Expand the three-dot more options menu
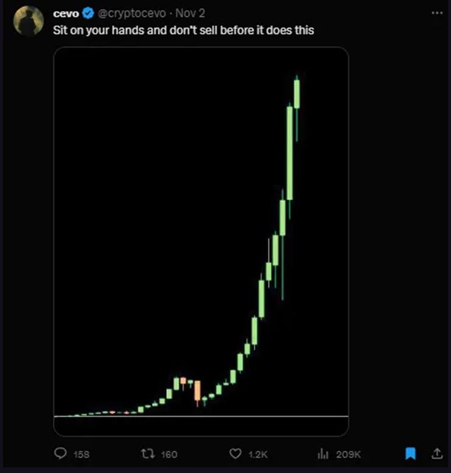Viewport: 451px width, 473px height. [436, 13]
